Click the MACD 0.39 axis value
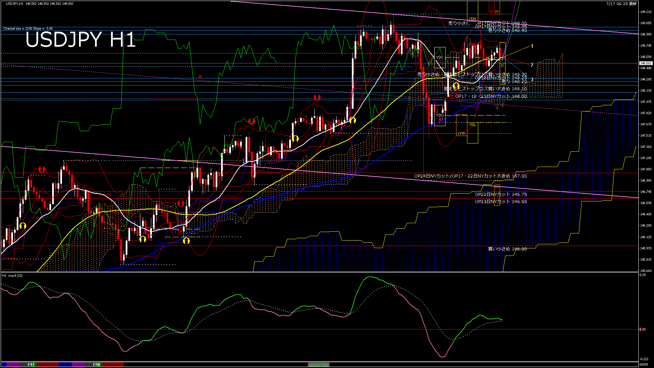The width and height of the screenshot is (654, 368). pyautogui.click(x=642, y=275)
